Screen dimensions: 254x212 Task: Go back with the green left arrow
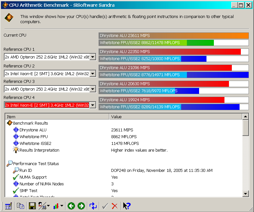pyautogui.click(x=71, y=206)
